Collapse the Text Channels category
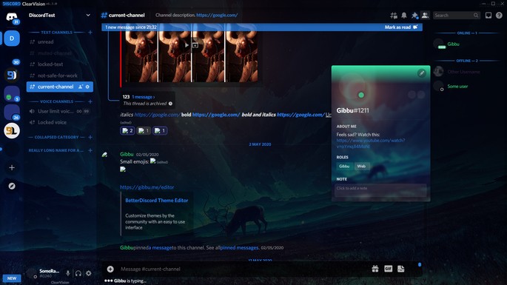Viewport: 507px width, 285px height. point(56,33)
